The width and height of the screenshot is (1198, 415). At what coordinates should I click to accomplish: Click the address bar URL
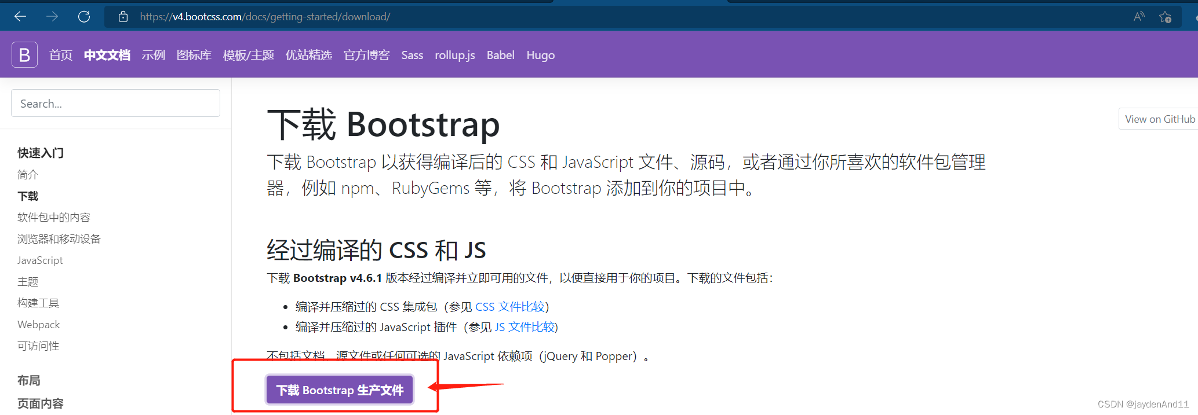point(265,17)
